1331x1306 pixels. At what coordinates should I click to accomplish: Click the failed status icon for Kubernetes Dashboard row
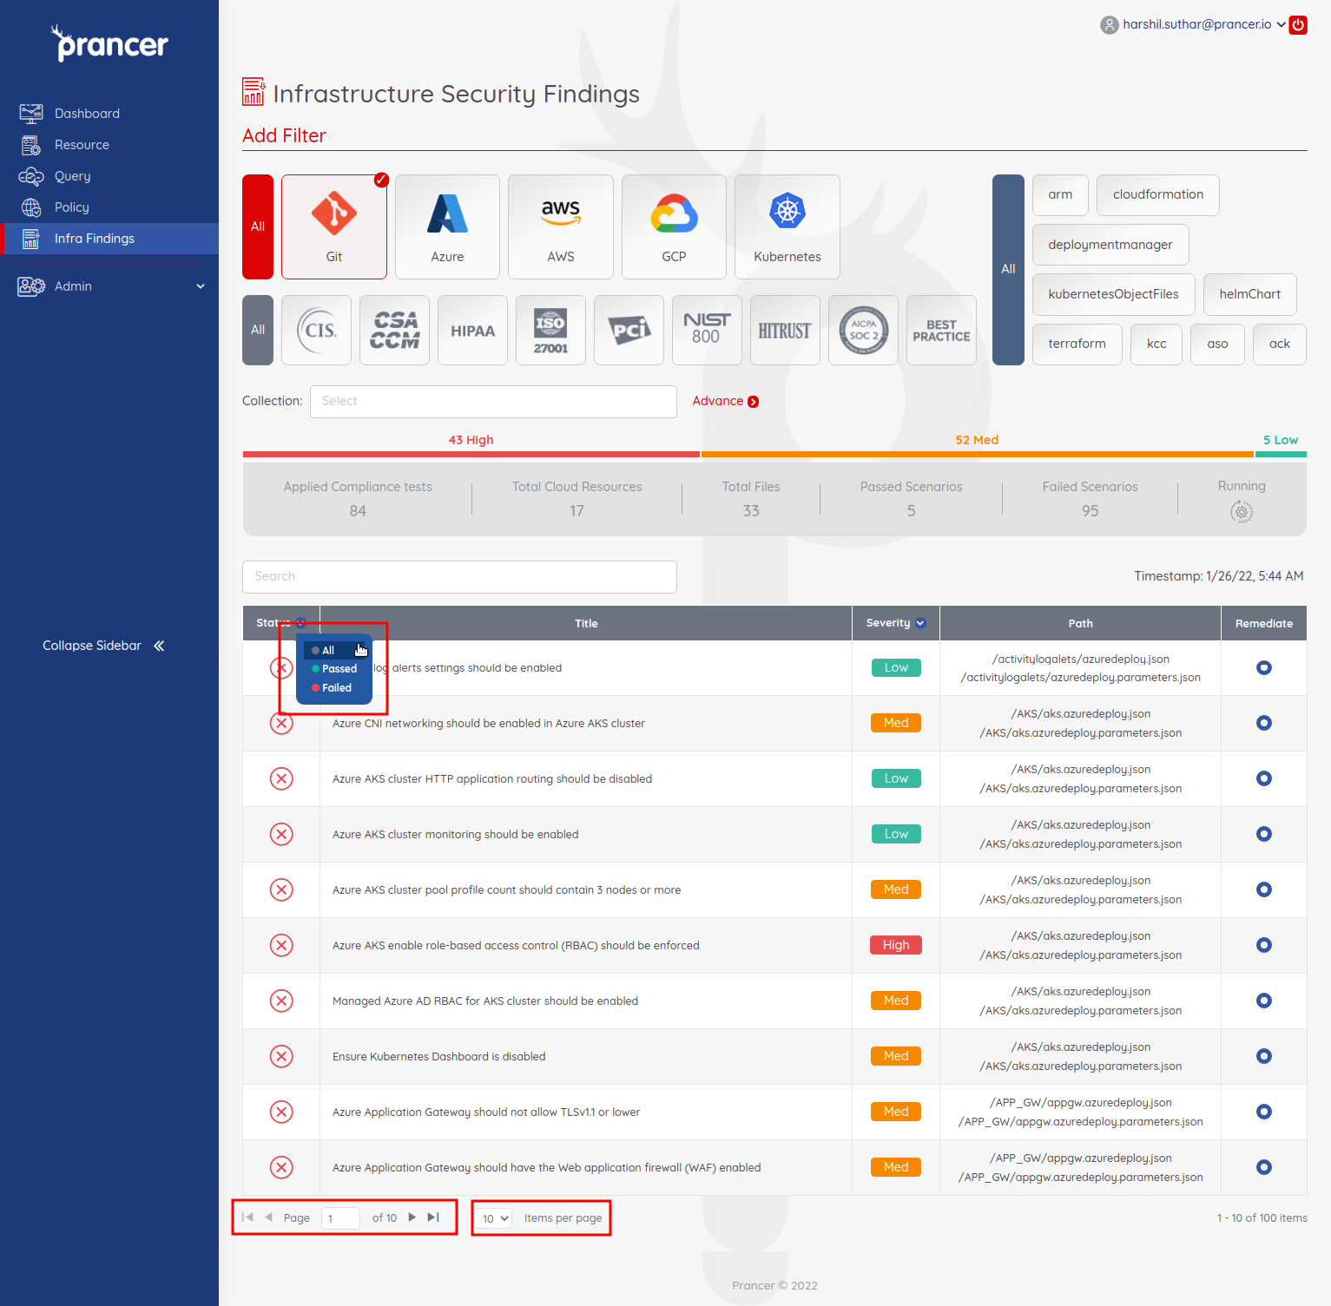click(281, 1056)
